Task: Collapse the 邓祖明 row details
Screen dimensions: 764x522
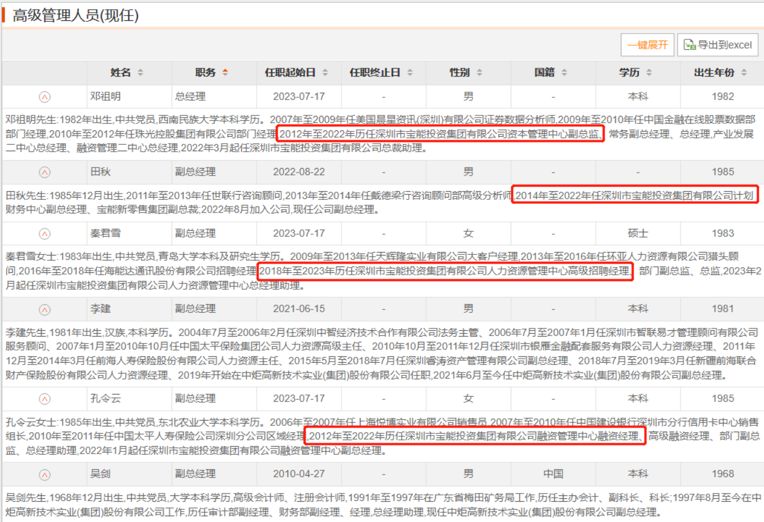Action: (x=45, y=97)
